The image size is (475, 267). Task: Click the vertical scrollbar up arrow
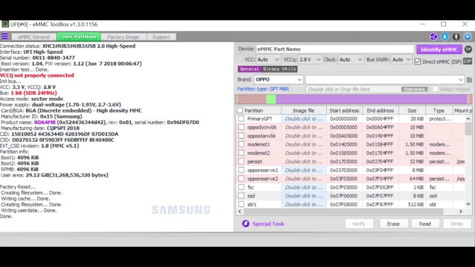(x=468, y=119)
